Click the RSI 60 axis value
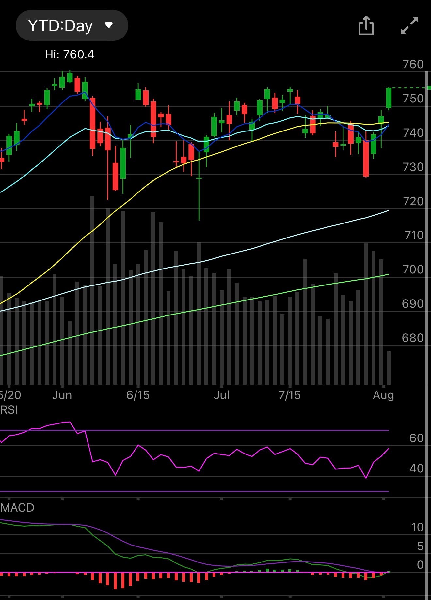This screenshot has width=431, height=600. point(416,438)
